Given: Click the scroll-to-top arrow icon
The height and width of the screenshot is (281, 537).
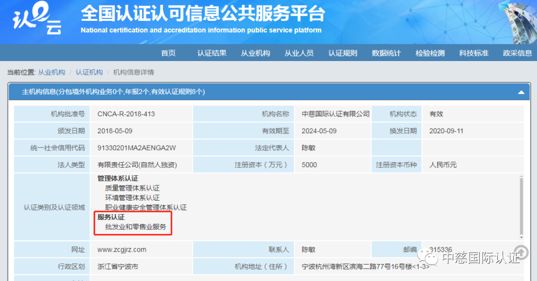Looking at the screenshot, I should (x=521, y=252).
